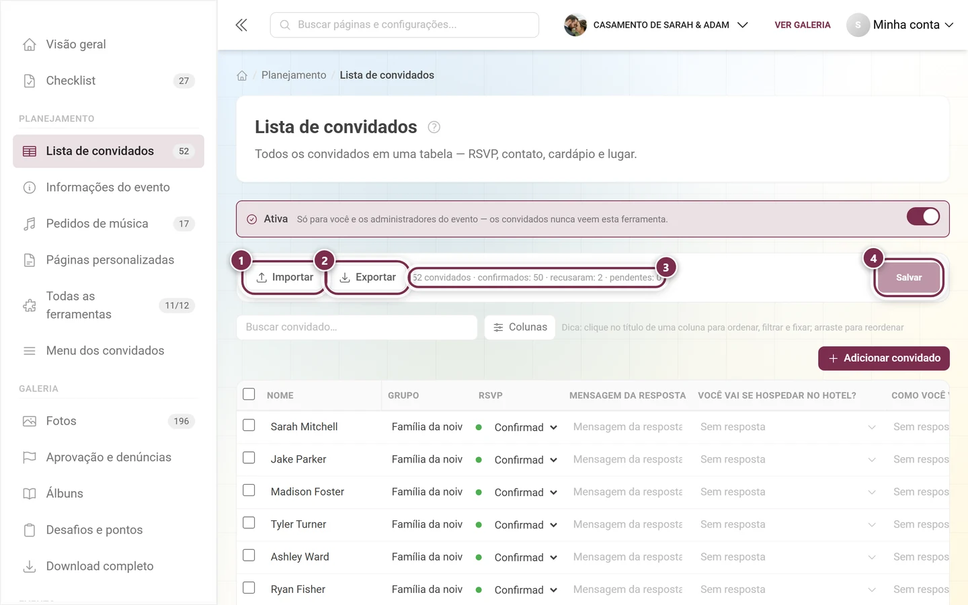
Task: Click the Visão geral house icon
Action: click(30, 44)
